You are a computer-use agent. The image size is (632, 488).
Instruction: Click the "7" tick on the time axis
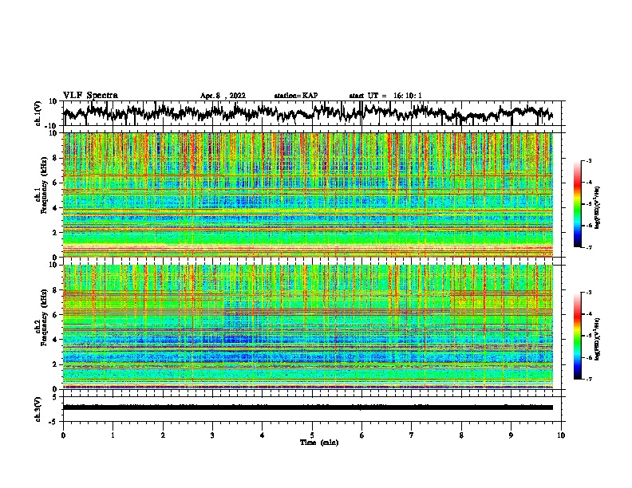click(x=412, y=435)
